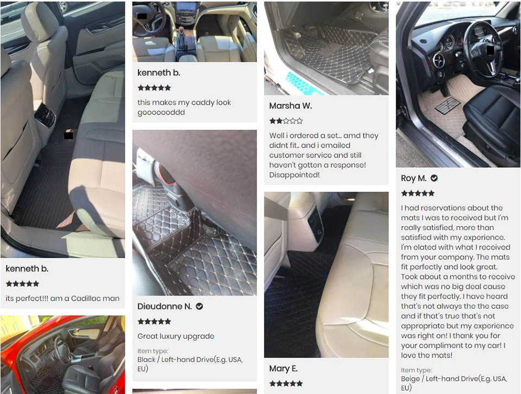Open Cadillac dashboard interior photo

(194, 32)
